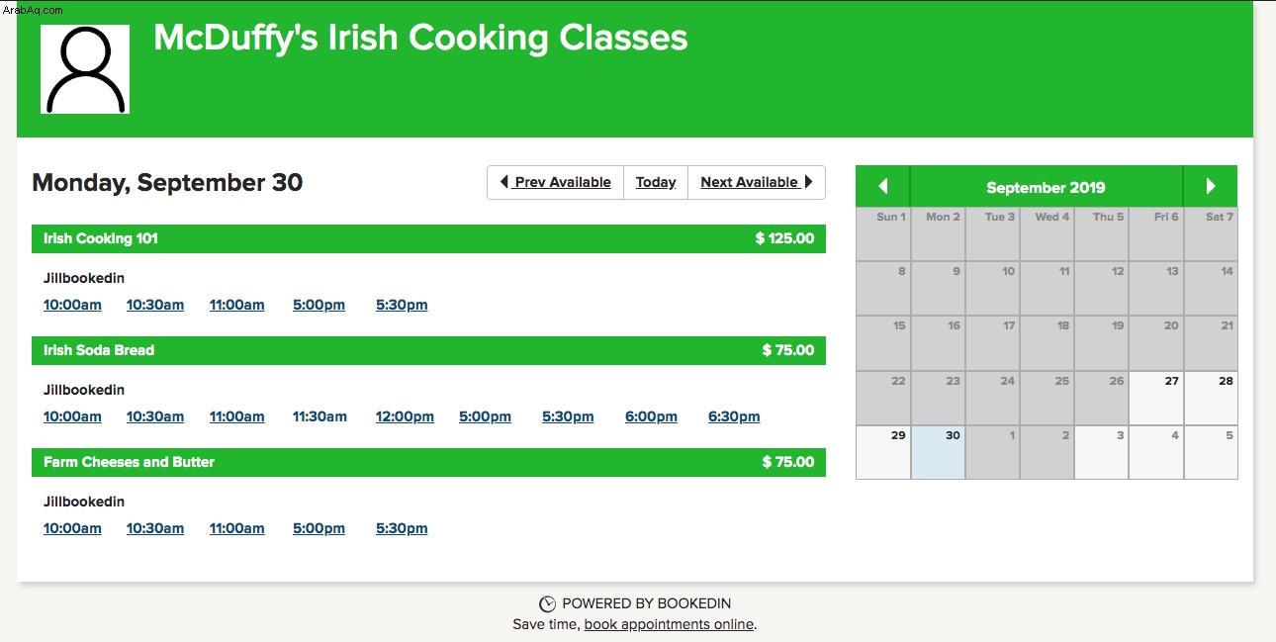
Task: Select 5:30pm slot for Irish Cooking 101
Action: click(402, 305)
